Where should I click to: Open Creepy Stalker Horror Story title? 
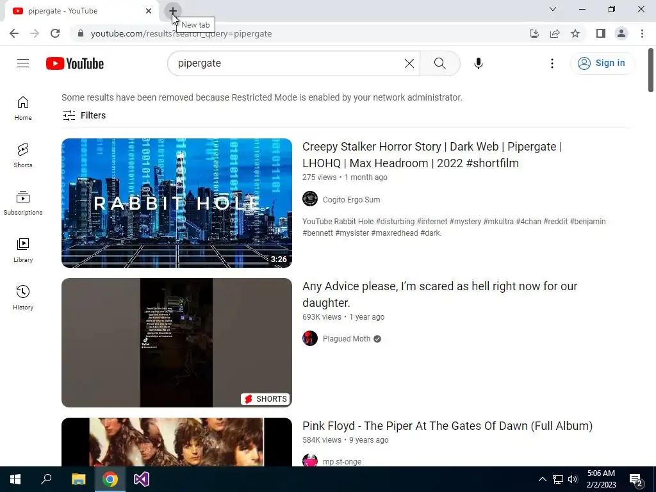(x=432, y=155)
